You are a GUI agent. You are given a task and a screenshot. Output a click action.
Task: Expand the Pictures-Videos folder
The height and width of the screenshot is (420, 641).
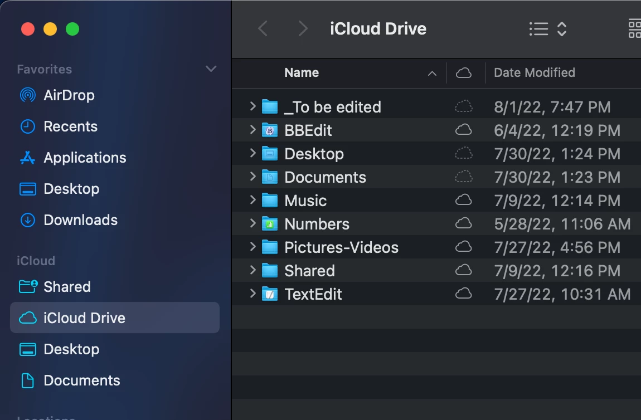tap(252, 247)
